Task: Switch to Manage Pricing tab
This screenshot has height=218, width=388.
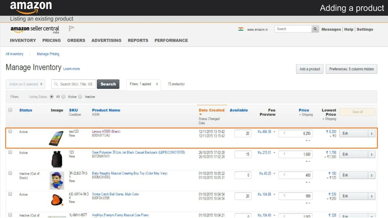Action: [x=48, y=54]
